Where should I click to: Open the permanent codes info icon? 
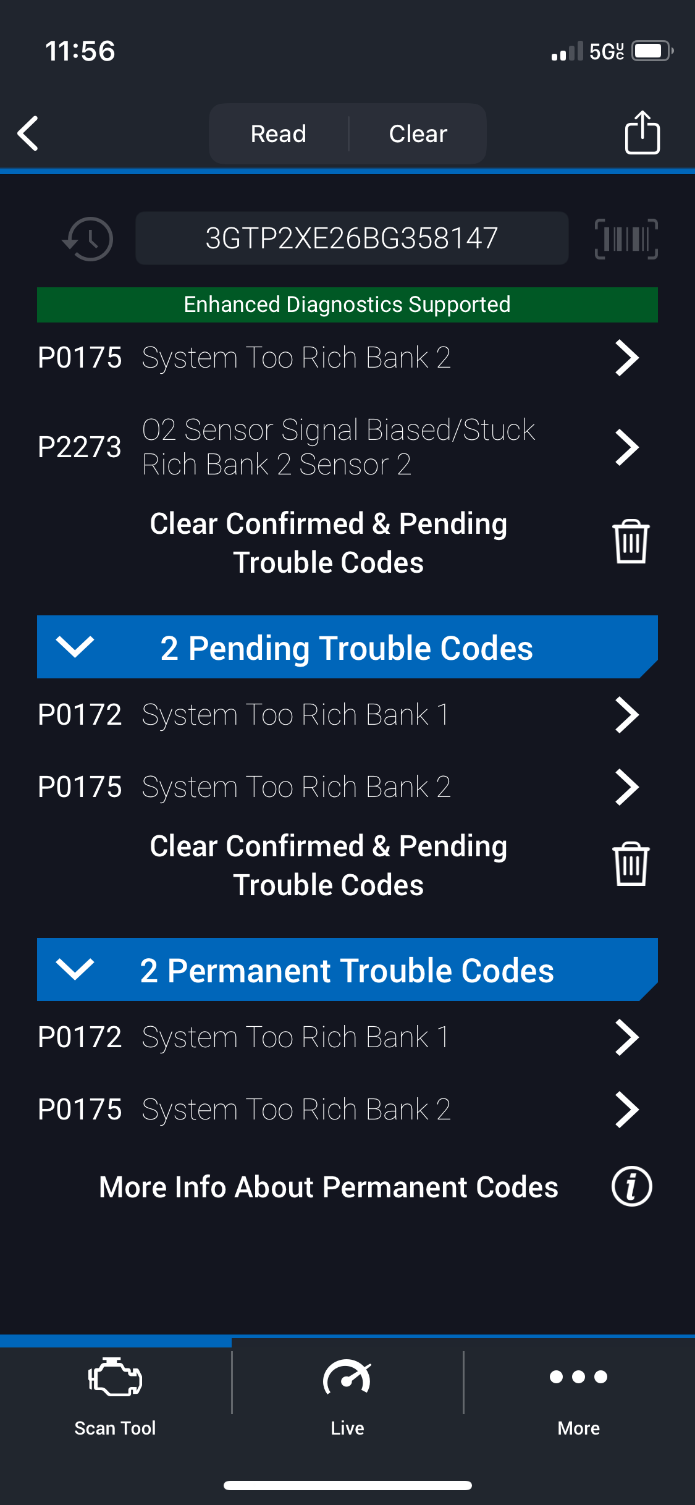pos(631,1186)
